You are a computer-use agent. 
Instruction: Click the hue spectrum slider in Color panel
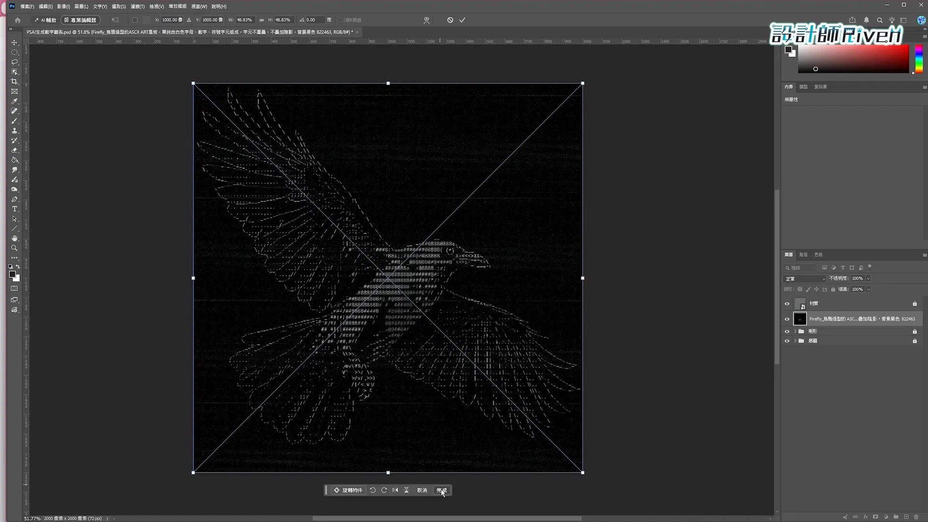[919, 58]
